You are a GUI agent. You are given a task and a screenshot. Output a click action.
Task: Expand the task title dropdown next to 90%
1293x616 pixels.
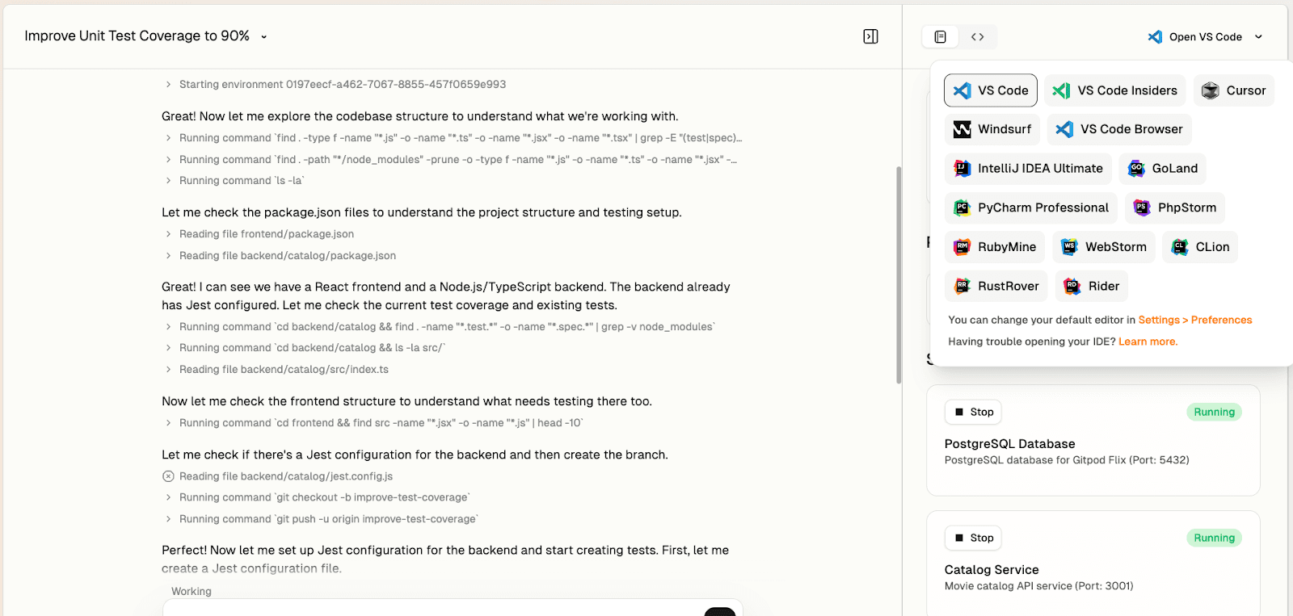(264, 36)
